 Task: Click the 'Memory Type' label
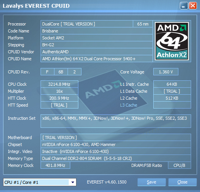(20, 158)
